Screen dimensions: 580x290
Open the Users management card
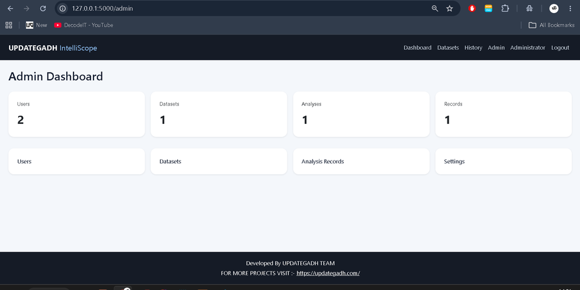click(x=76, y=161)
